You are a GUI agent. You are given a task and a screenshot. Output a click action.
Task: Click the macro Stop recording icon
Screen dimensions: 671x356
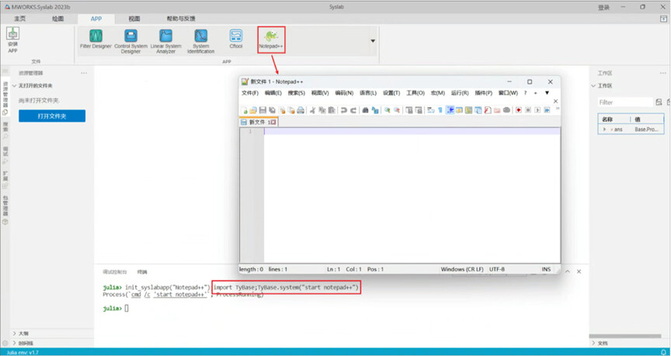pos(528,110)
